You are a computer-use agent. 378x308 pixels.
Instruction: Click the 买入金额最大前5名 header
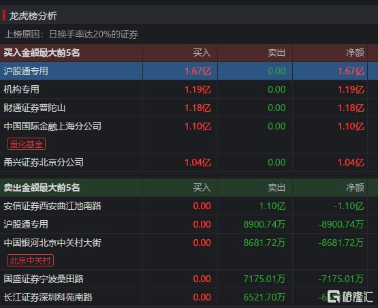42,52
